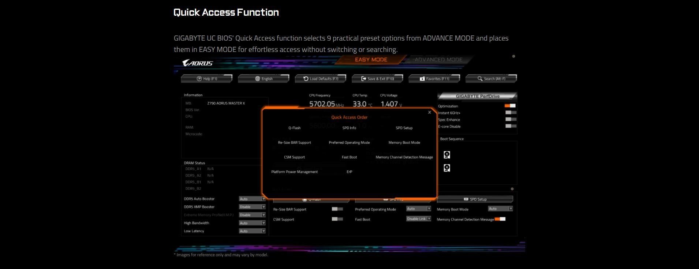
Task: Open Search (Alt-F)
Action: [x=491, y=79]
